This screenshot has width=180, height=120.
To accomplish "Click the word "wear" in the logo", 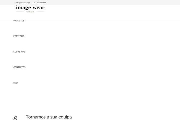I will pos(39,8).
